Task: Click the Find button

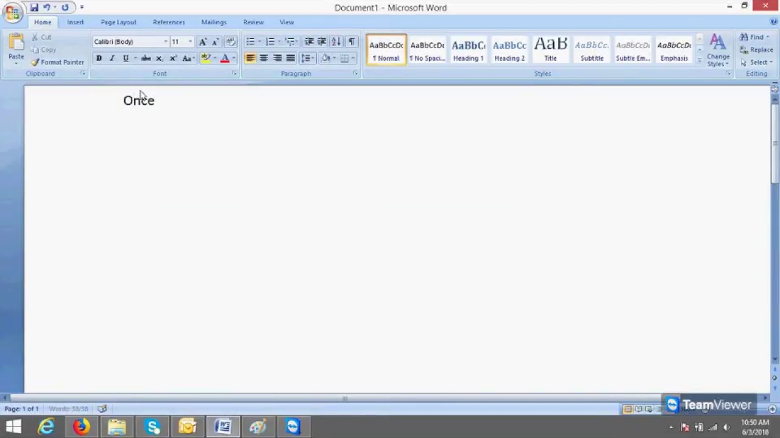Action: pos(756,37)
